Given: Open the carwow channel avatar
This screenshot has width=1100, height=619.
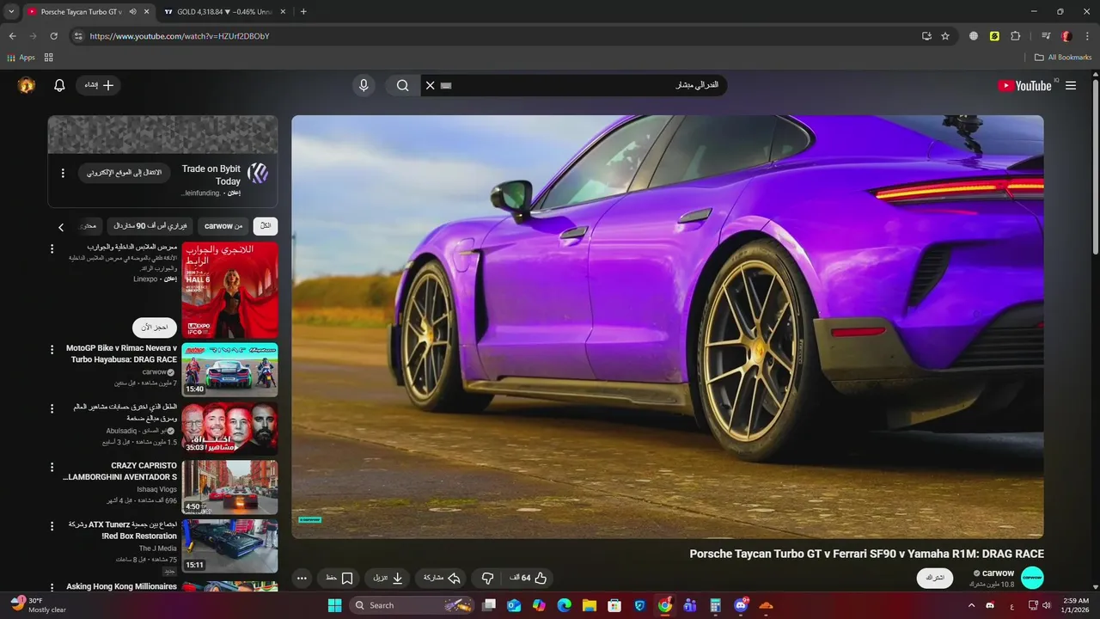Looking at the screenshot, I should click(1032, 578).
